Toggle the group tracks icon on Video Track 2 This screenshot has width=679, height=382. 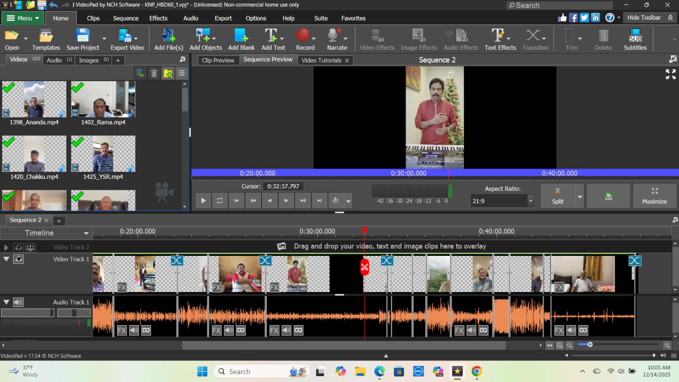click(x=31, y=247)
